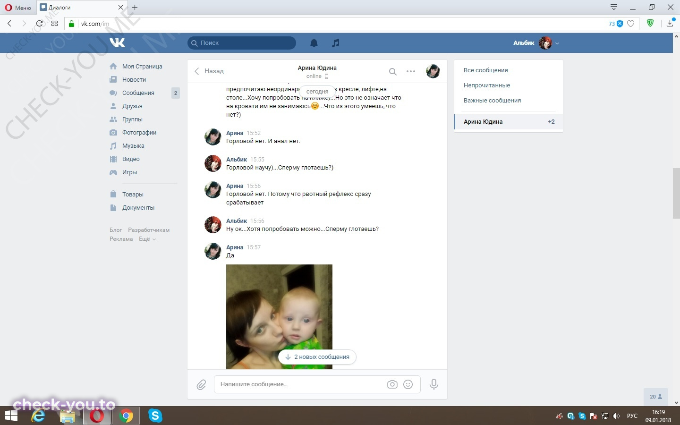Image resolution: width=680 pixels, height=425 pixels.
Task: Open the ad blocker badge showing 73
Action: click(615, 24)
